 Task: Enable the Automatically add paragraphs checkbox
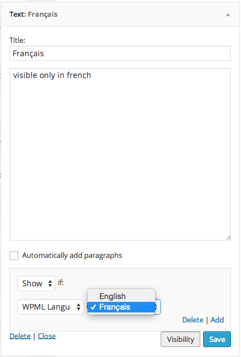click(x=14, y=256)
